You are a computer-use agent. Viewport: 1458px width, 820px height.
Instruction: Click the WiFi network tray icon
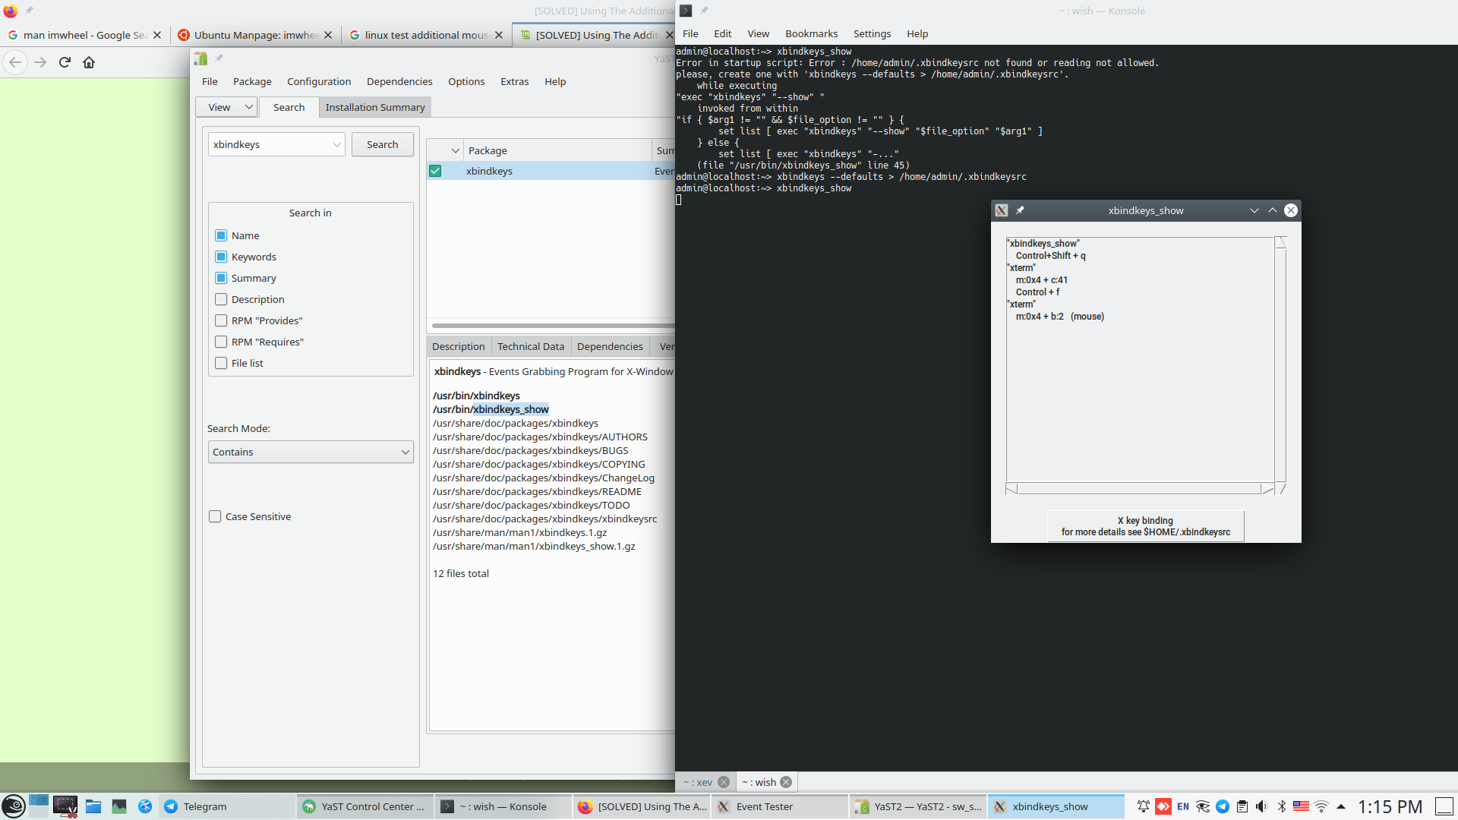[1321, 806]
